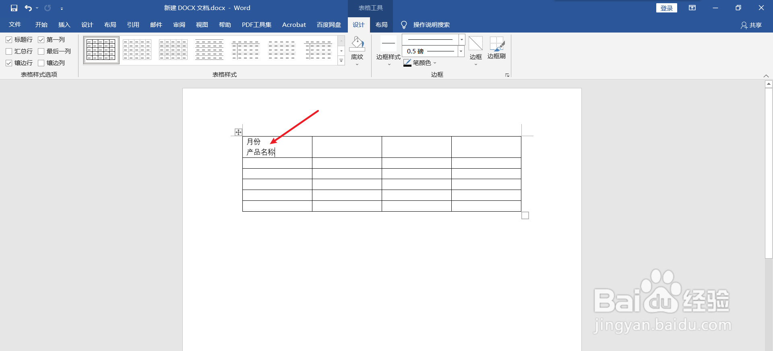Select the seventh table style thumbnail
The height and width of the screenshot is (351, 773).
tap(318, 50)
